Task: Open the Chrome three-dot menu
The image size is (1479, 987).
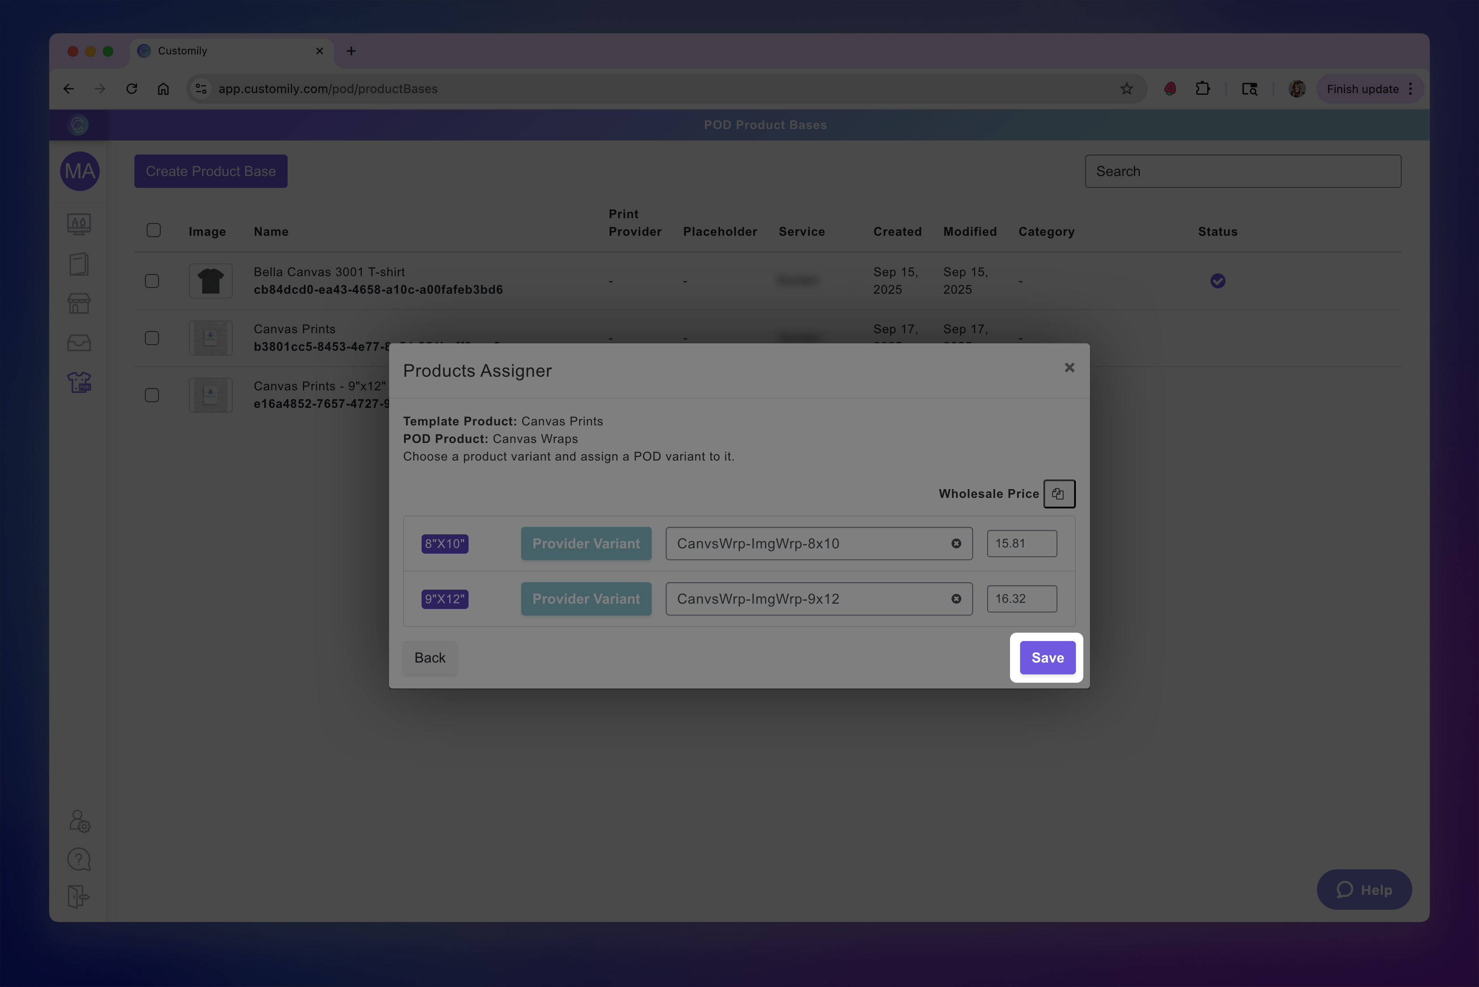Action: point(1410,89)
